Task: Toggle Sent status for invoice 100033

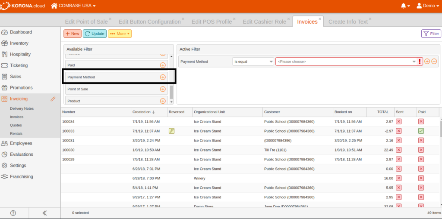Action: pyautogui.click(x=398, y=131)
